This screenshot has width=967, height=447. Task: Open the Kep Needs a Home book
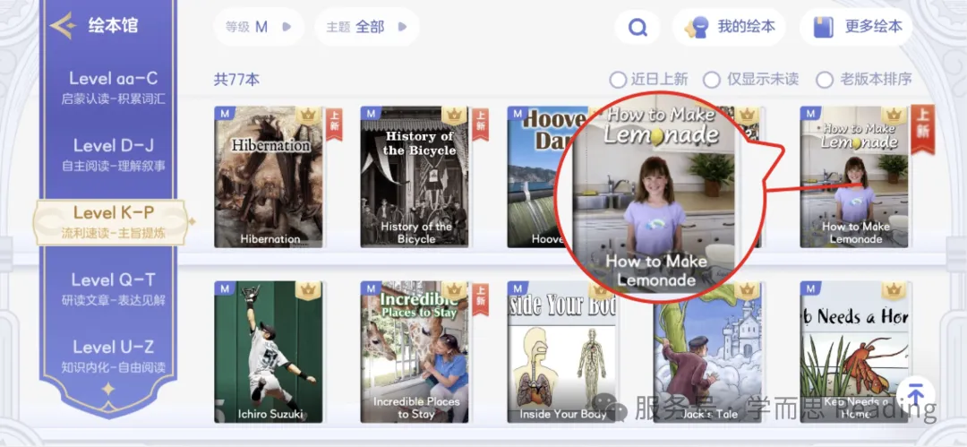point(854,352)
